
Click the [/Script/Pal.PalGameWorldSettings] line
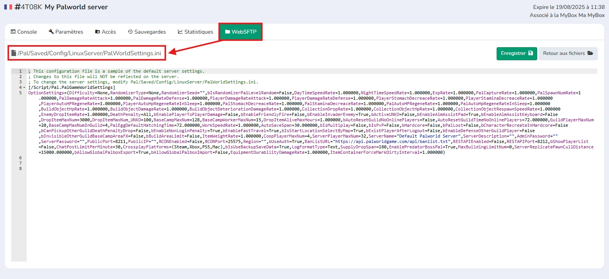tap(72, 87)
